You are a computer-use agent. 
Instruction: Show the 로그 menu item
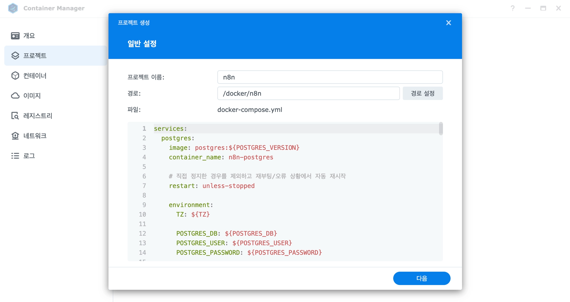56,156
